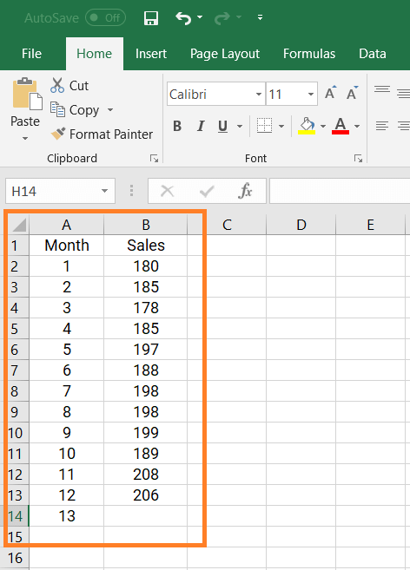Image resolution: width=410 pixels, height=570 pixels.
Task: Increase font size with large A
Action: point(331,93)
